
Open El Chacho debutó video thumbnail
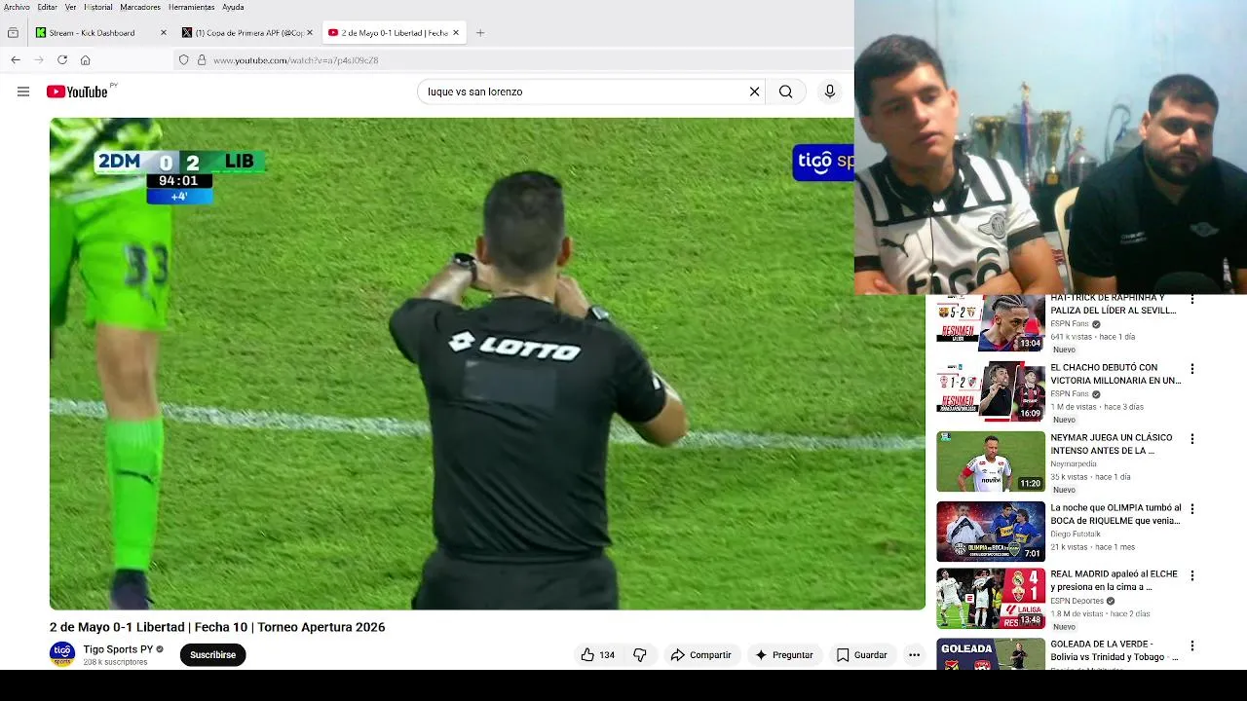coord(991,391)
